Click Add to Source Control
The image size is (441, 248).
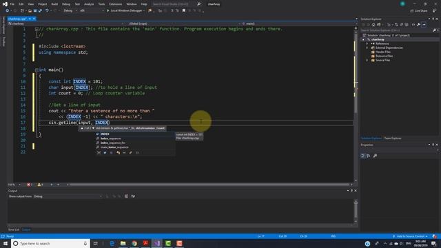point(411,236)
